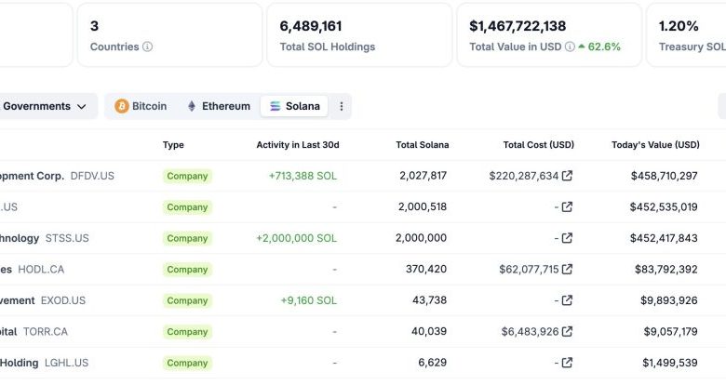Open external link icon in LGHL.US row

pos(567,363)
